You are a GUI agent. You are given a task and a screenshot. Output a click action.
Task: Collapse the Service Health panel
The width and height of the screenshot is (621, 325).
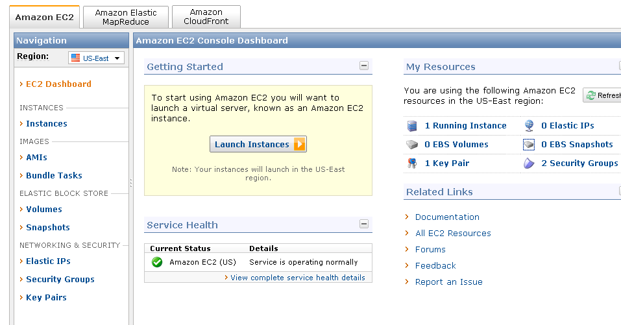click(364, 224)
